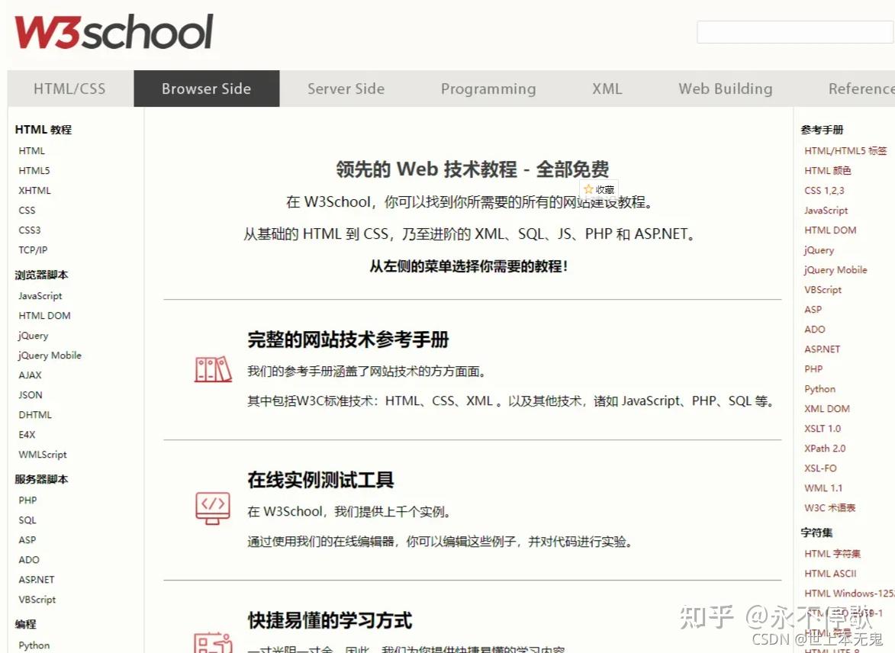Open VBScript tutorial in left sidebar
This screenshot has height=653, width=895.
tap(37, 600)
